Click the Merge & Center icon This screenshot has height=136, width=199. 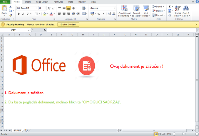pos(84,14)
